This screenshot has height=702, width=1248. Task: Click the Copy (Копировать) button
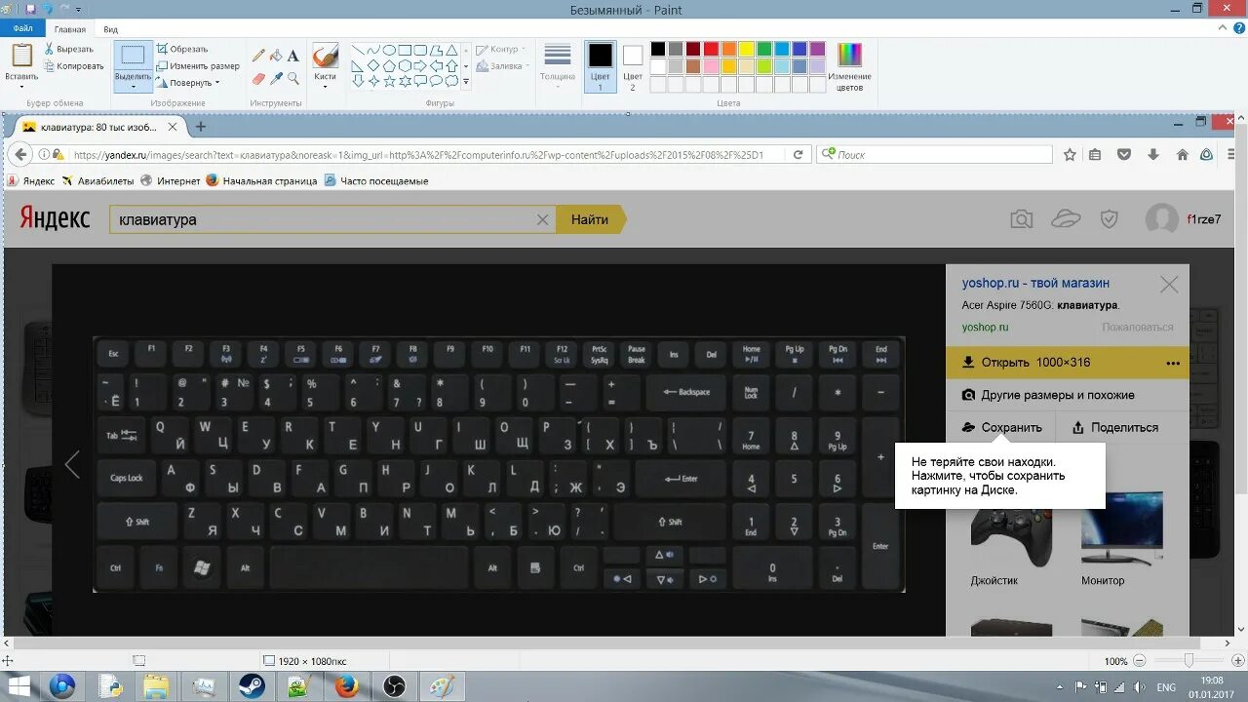(73, 66)
